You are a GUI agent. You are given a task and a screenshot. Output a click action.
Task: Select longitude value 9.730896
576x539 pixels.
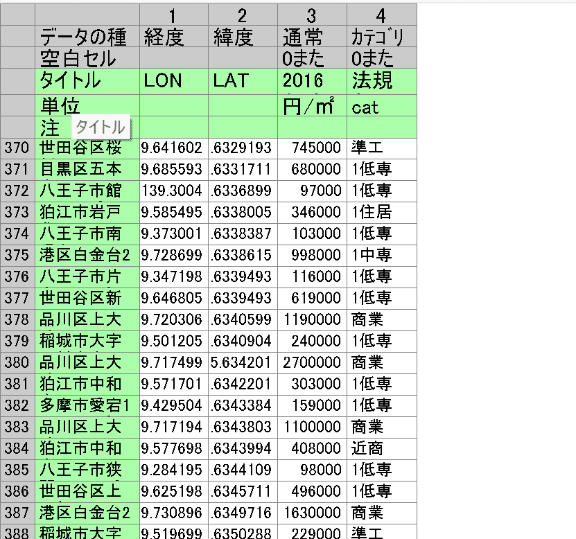[x=174, y=513]
